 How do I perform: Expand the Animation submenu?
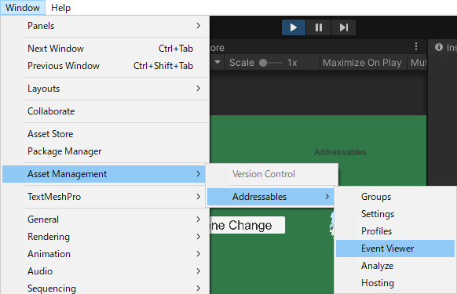(x=105, y=254)
